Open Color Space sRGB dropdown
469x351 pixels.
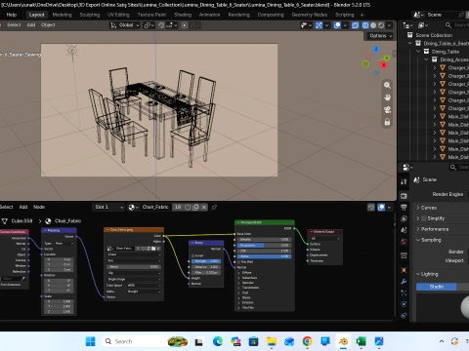pyautogui.click(x=144, y=286)
